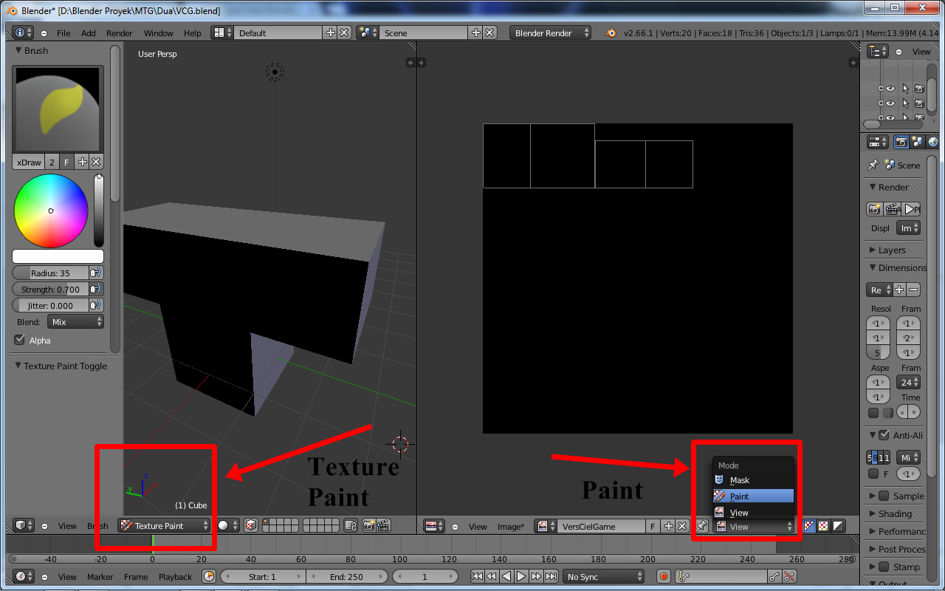The width and height of the screenshot is (945, 591).
Task: Click the Scene tab icon in Properties editor
Action: pos(918,141)
